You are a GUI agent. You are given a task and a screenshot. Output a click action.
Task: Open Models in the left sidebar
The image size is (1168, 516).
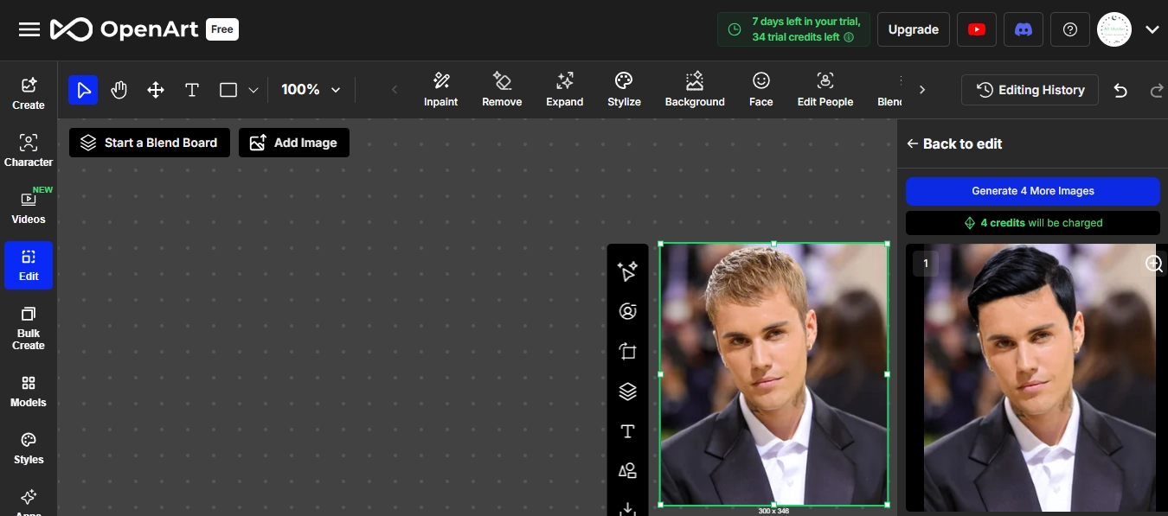(29, 391)
